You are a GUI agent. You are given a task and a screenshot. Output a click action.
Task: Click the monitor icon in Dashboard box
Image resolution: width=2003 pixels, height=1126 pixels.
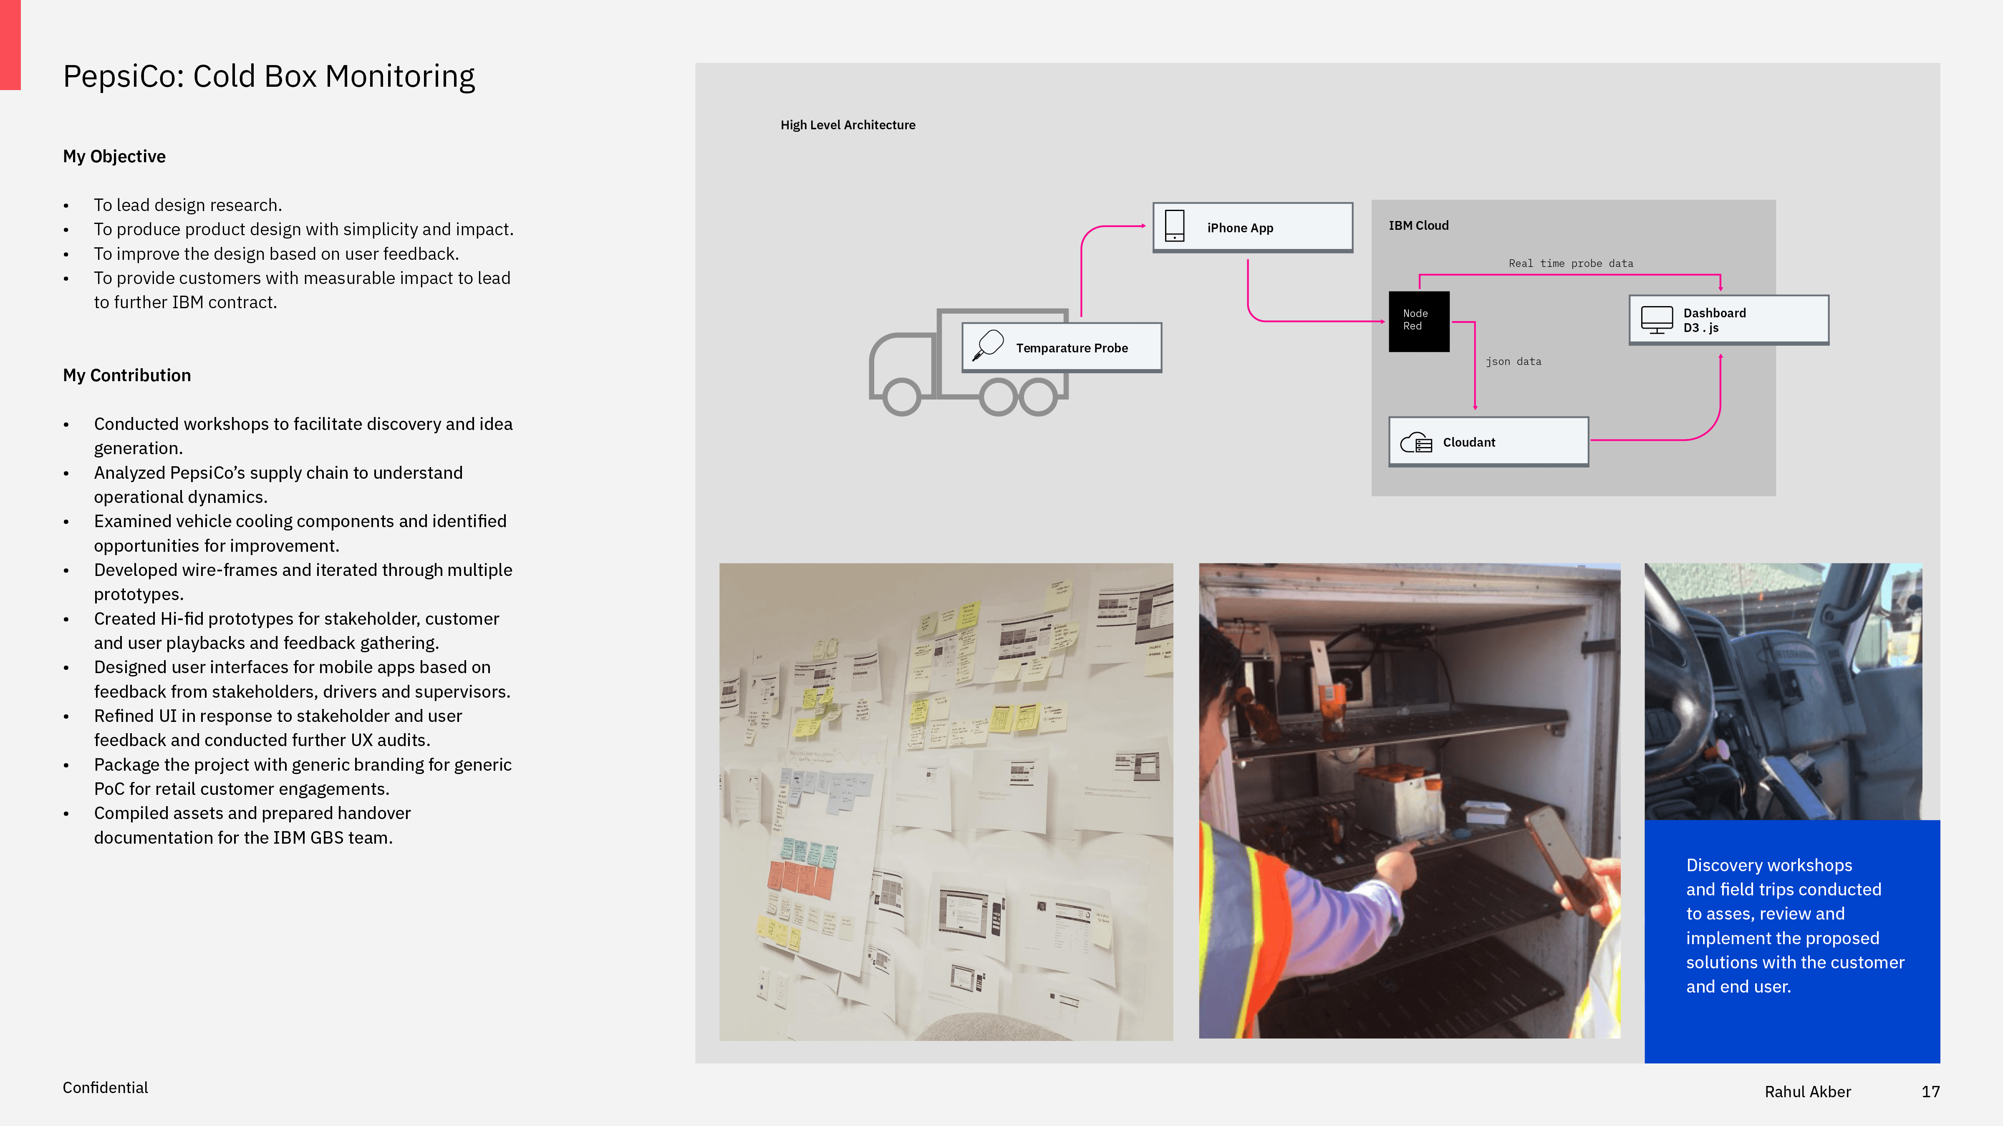click(1656, 319)
